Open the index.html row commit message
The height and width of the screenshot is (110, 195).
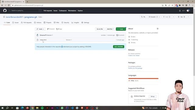tap(69, 40)
